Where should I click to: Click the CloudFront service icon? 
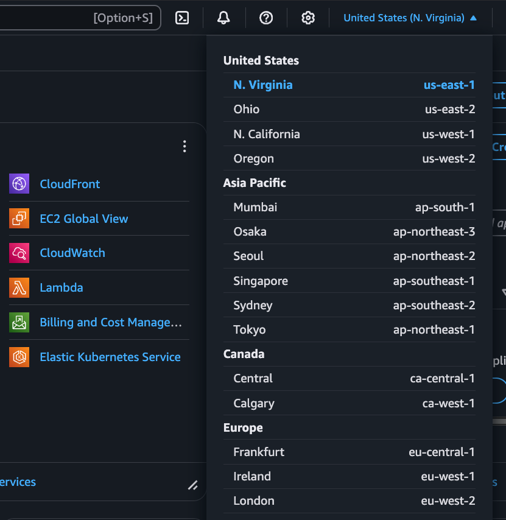(19, 183)
